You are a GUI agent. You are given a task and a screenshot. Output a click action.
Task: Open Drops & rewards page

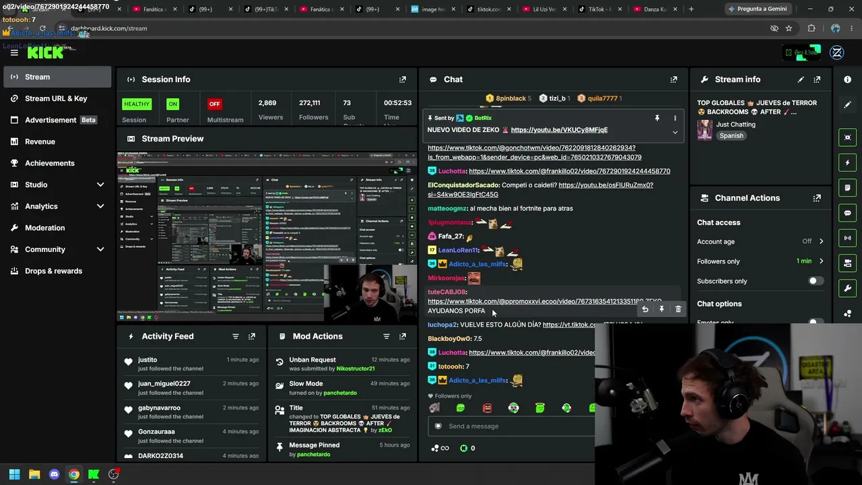coord(57,271)
